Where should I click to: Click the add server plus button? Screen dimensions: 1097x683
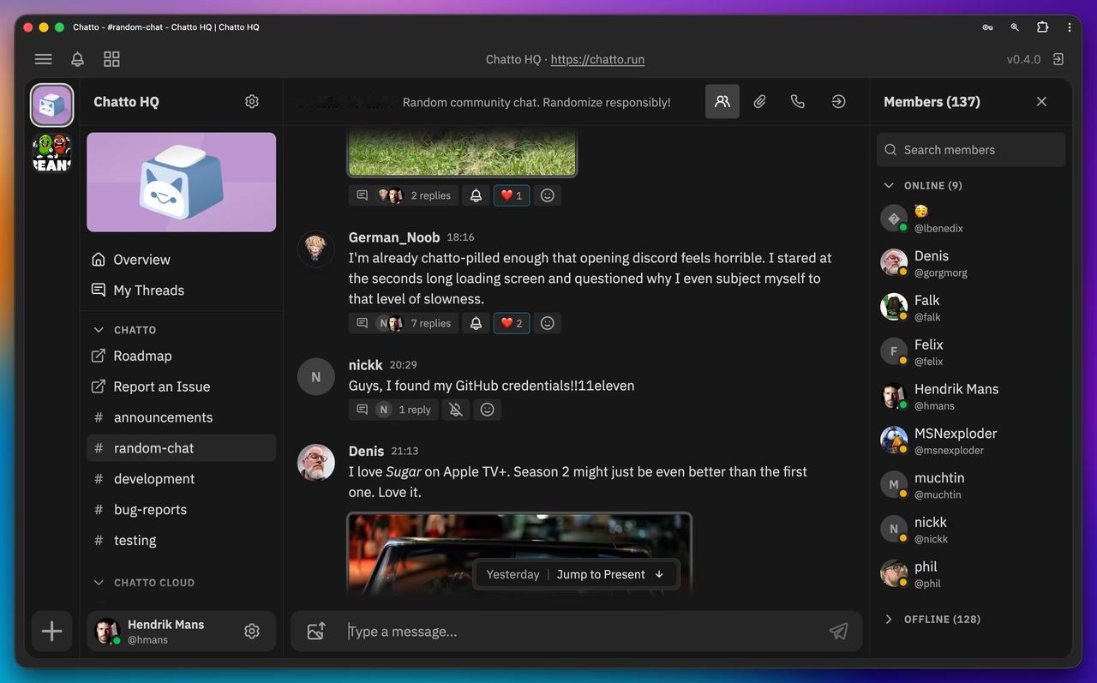coord(51,632)
